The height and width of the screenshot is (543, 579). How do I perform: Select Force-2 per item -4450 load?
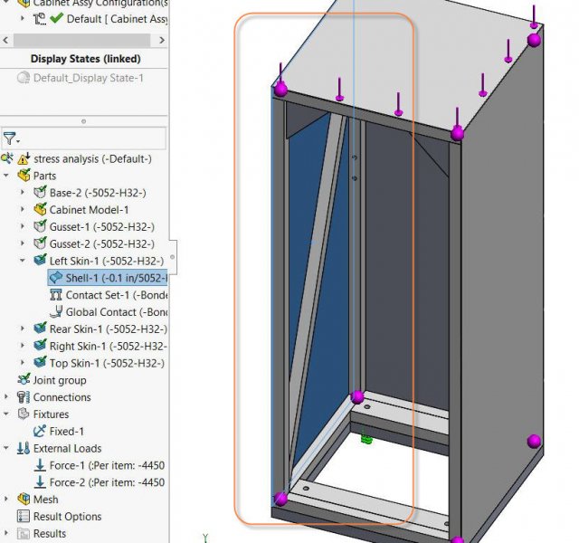(x=107, y=482)
